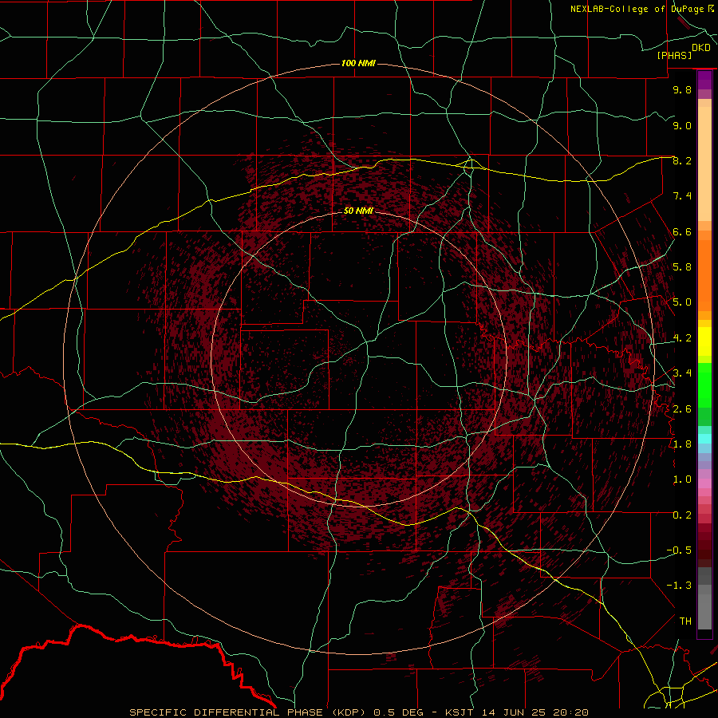This screenshot has width=718, height=718.
Task: Pick the cyan band of the color bar
Action: pyautogui.click(x=704, y=439)
